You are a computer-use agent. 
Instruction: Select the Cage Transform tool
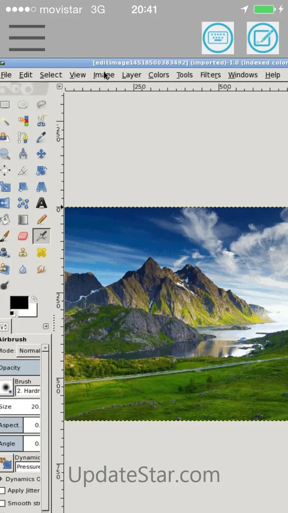coord(23,203)
